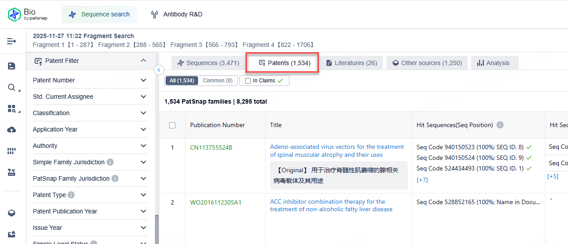Screen dimensions: 568x244
Task: Click the [+7] more sequences link
Action: [x=422, y=180]
